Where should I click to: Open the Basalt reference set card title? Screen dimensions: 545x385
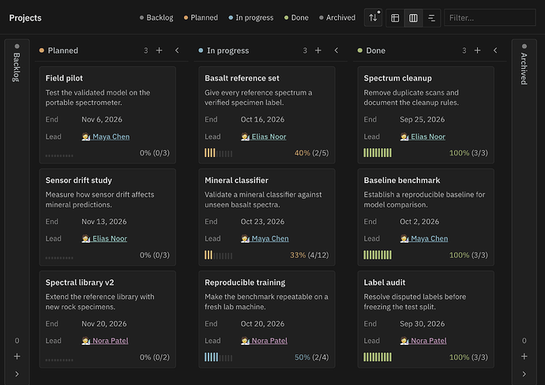(242, 78)
